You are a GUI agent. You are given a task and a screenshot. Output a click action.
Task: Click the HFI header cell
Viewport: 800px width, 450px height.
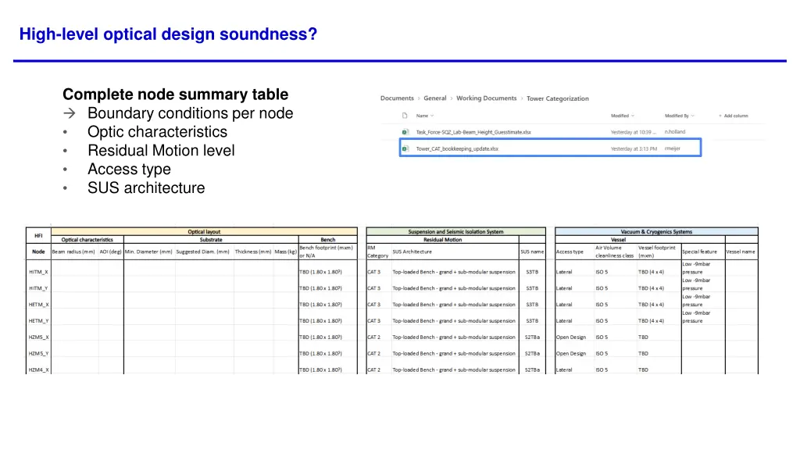pos(38,236)
